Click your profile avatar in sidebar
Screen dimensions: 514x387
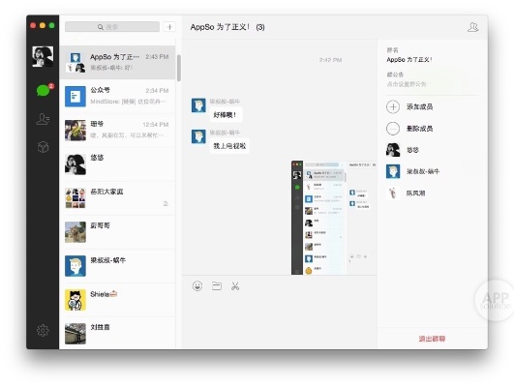click(x=43, y=56)
